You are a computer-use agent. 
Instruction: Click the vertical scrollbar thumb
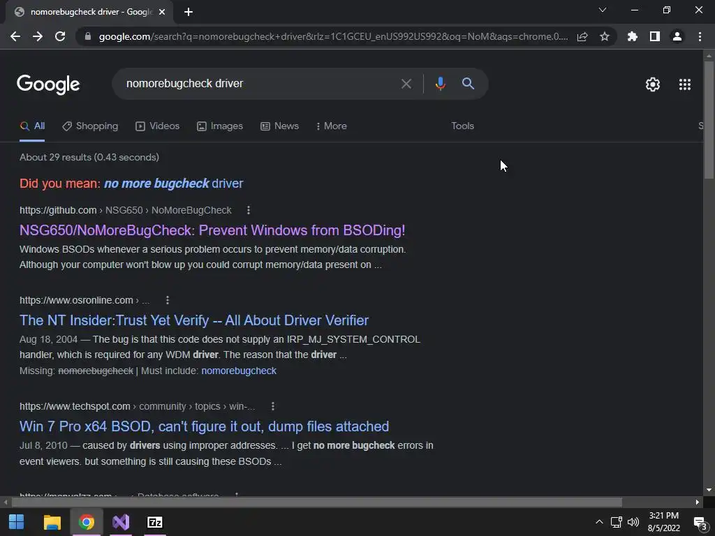point(709,119)
